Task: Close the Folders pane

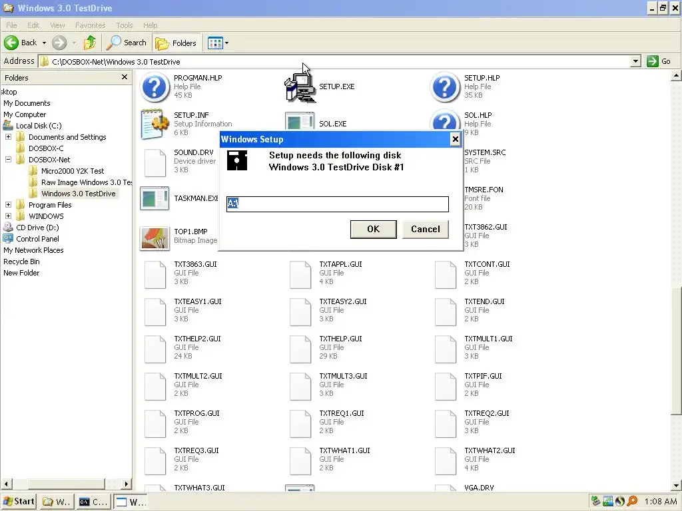Action: click(125, 77)
